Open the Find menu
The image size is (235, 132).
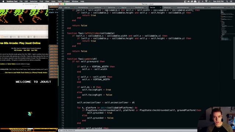[41, 1]
